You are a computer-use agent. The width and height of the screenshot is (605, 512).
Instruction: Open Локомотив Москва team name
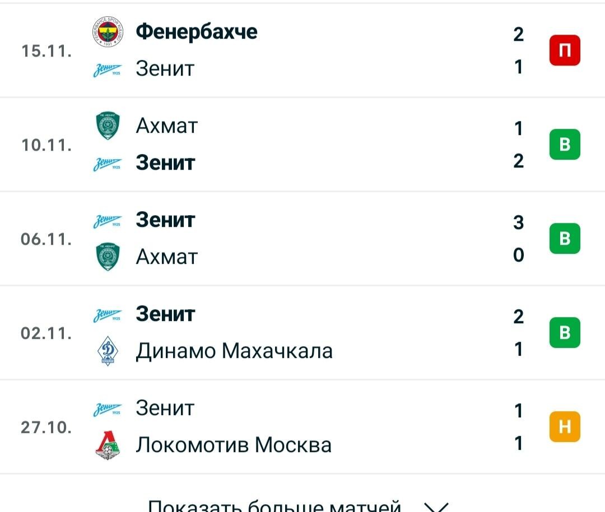(x=234, y=445)
